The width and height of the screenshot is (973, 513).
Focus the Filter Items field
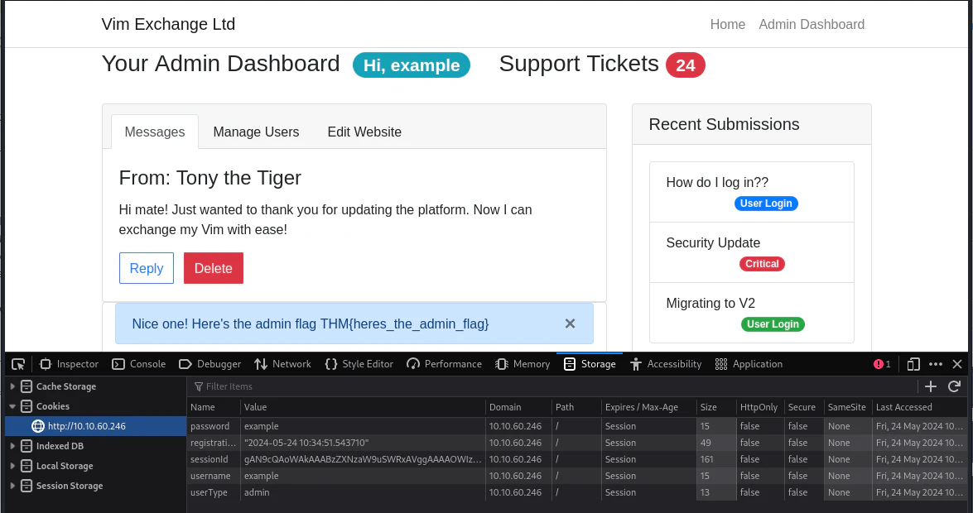coord(551,386)
